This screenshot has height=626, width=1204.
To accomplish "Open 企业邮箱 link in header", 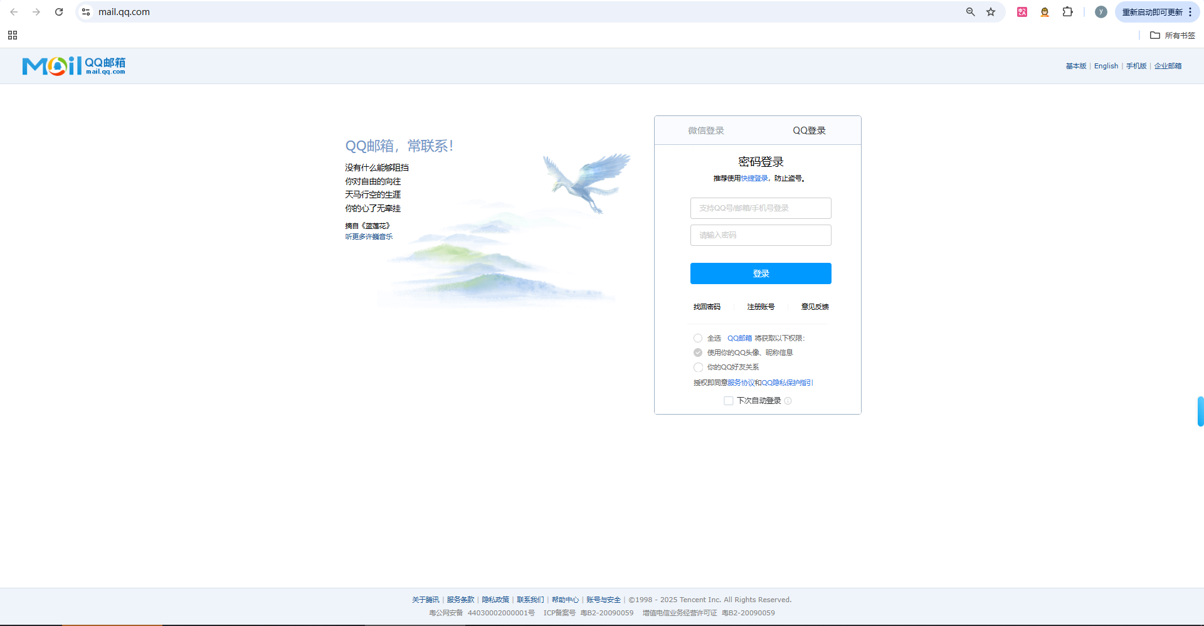I will click(x=1168, y=66).
